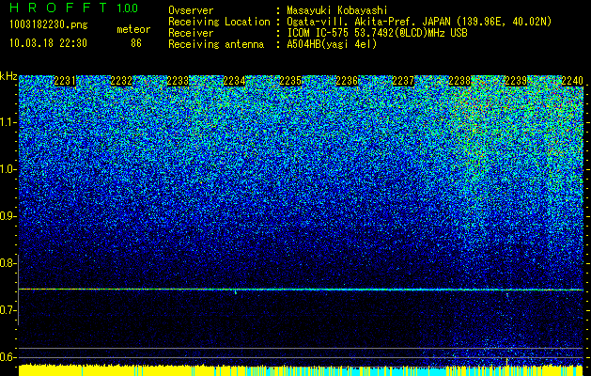The height and width of the screenshot is (376, 591).
Task: Click the 2238 time marker label
Action: [459, 81]
